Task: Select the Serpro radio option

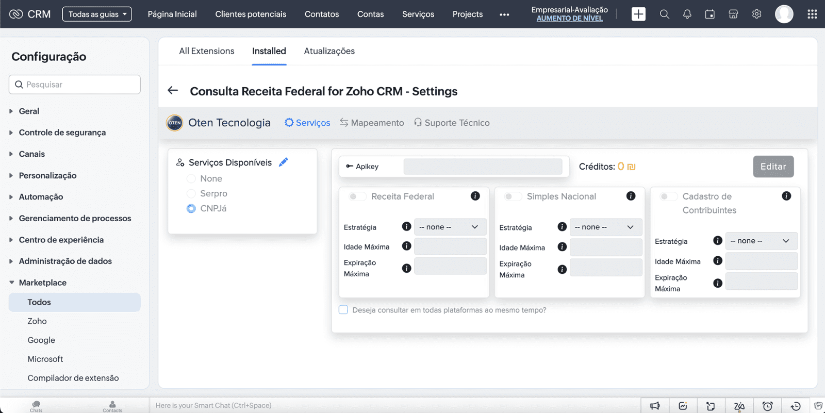Action: 191,193
